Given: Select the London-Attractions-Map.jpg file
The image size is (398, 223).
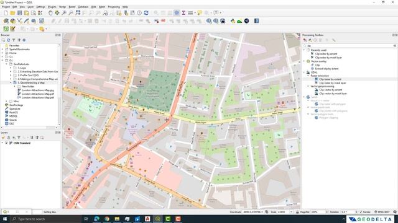Looking at the screenshot, I should (37, 90).
